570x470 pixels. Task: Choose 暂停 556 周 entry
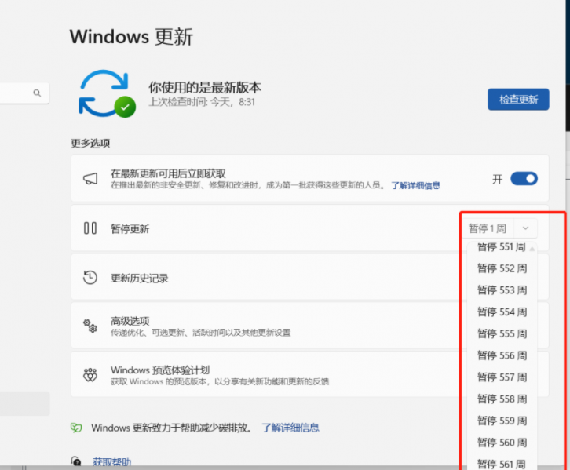(502, 355)
